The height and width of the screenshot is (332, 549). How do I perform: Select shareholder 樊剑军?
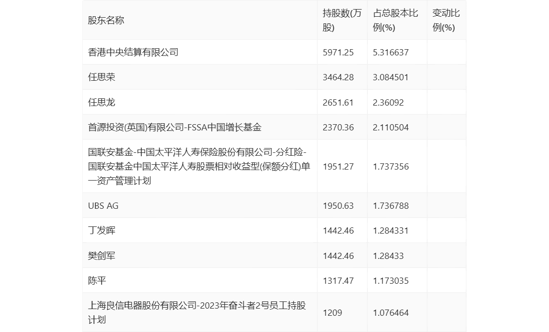coord(101,256)
